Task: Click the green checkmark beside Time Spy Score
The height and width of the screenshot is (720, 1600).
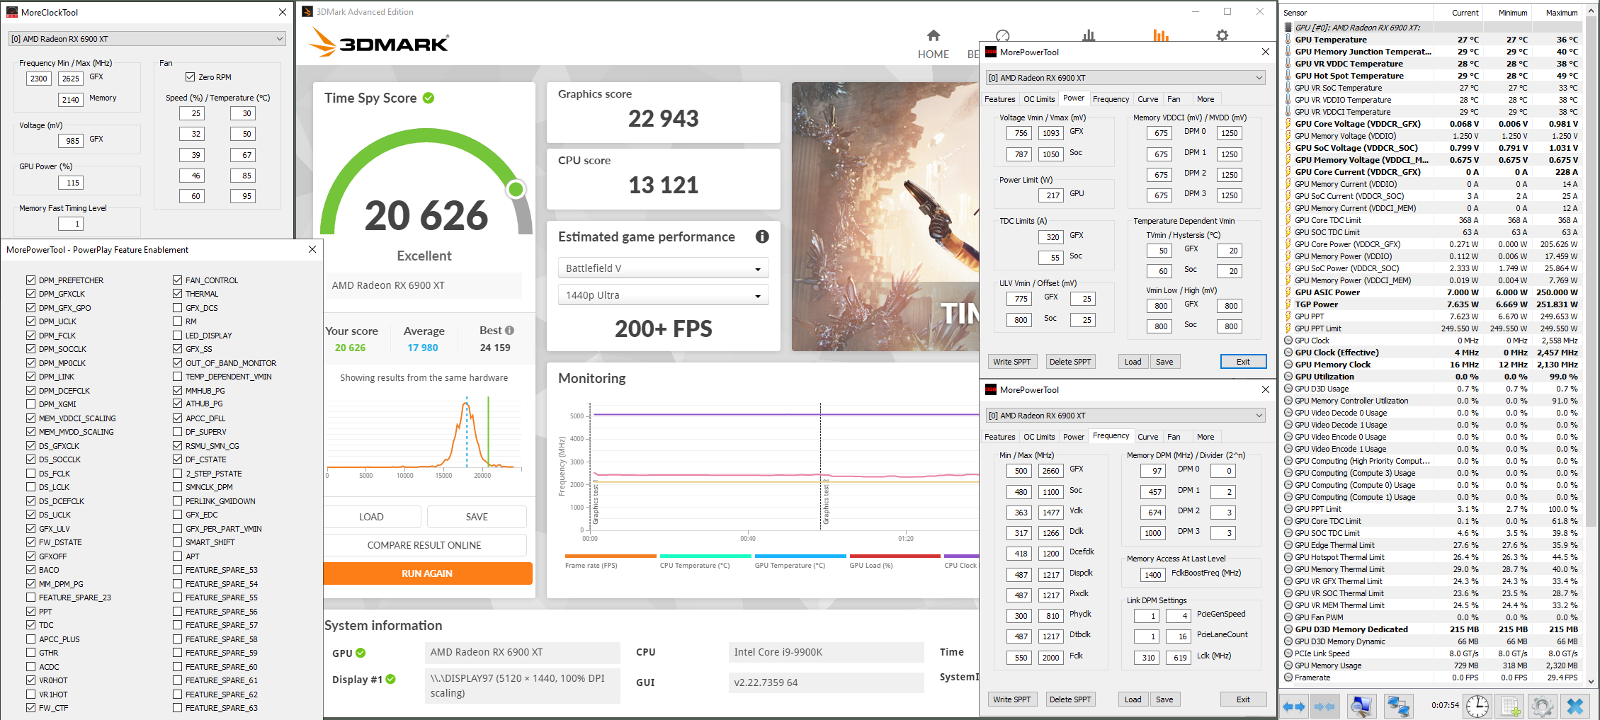Action: 429,98
